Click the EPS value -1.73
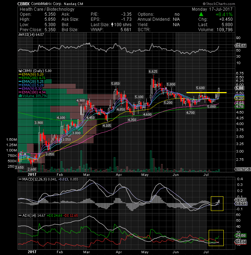251x255 pixels. pyautogui.click(x=126, y=19)
